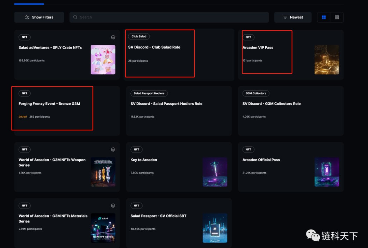368x248 pixels.
Task: Focus the Search input field
Action: [169, 17]
